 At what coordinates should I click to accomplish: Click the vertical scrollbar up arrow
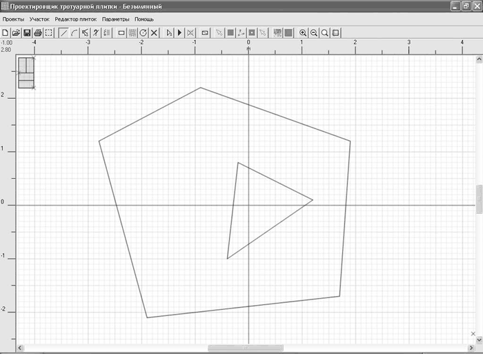[x=479, y=59]
